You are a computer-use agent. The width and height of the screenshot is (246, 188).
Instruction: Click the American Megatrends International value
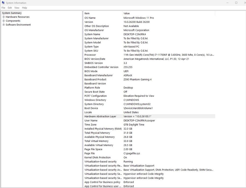[x=156, y=59]
